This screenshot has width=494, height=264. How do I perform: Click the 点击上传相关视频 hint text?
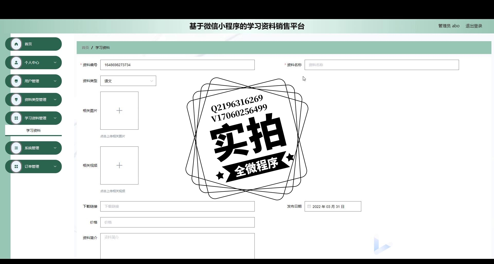click(113, 191)
